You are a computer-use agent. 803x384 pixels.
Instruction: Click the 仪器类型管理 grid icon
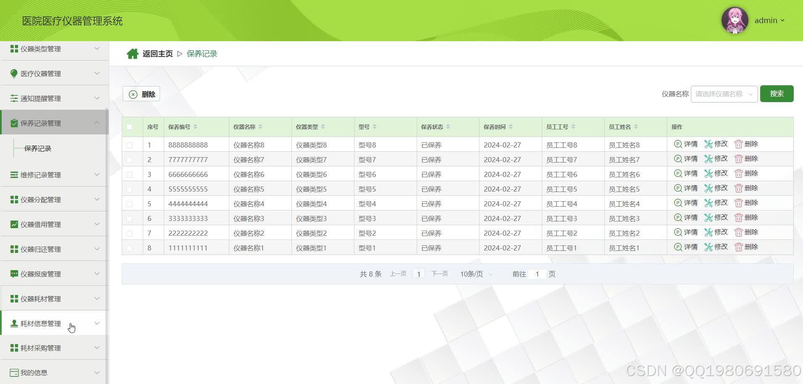[14, 49]
